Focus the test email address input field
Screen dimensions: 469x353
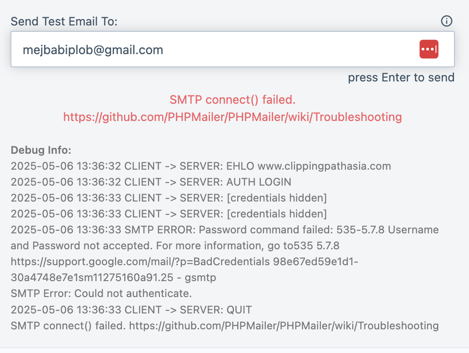pyautogui.click(x=232, y=49)
